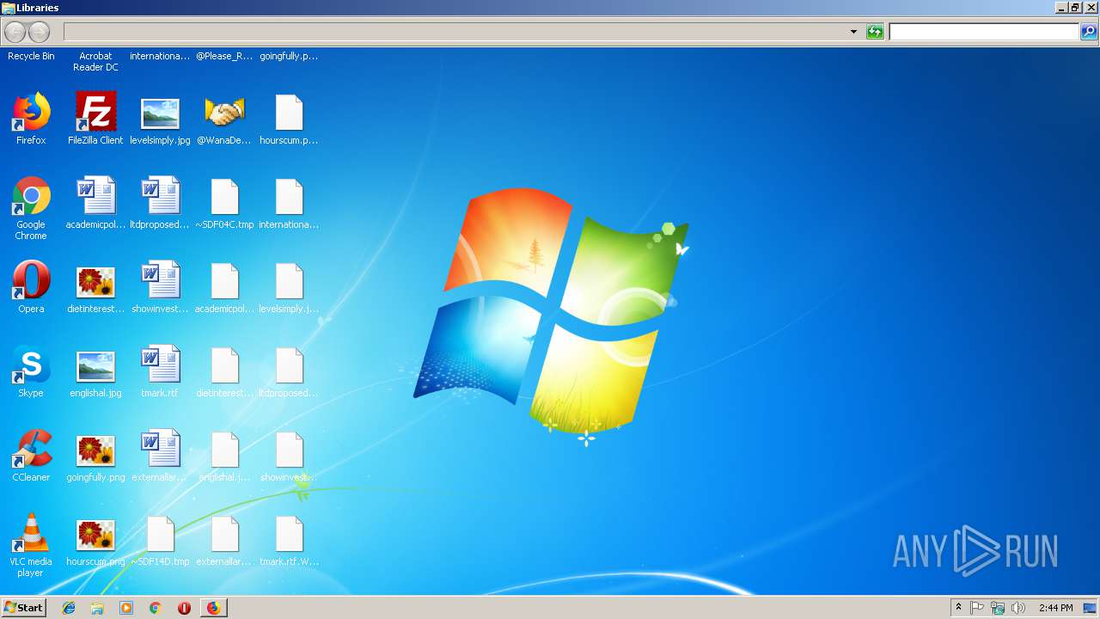Select the hourscum.p... blank file icon
The width and height of the screenshot is (1100, 619).
click(289, 113)
